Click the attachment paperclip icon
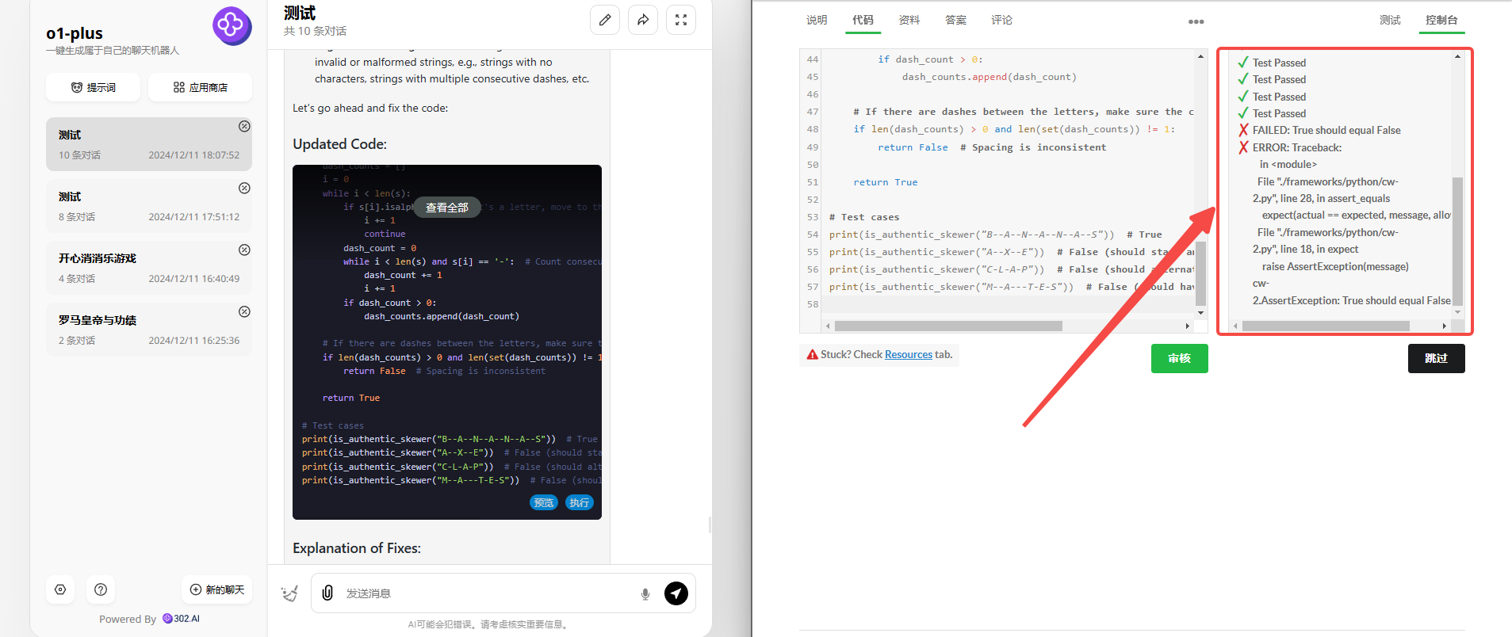Viewport: 1512px width, 637px height. [x=327, y=593]
